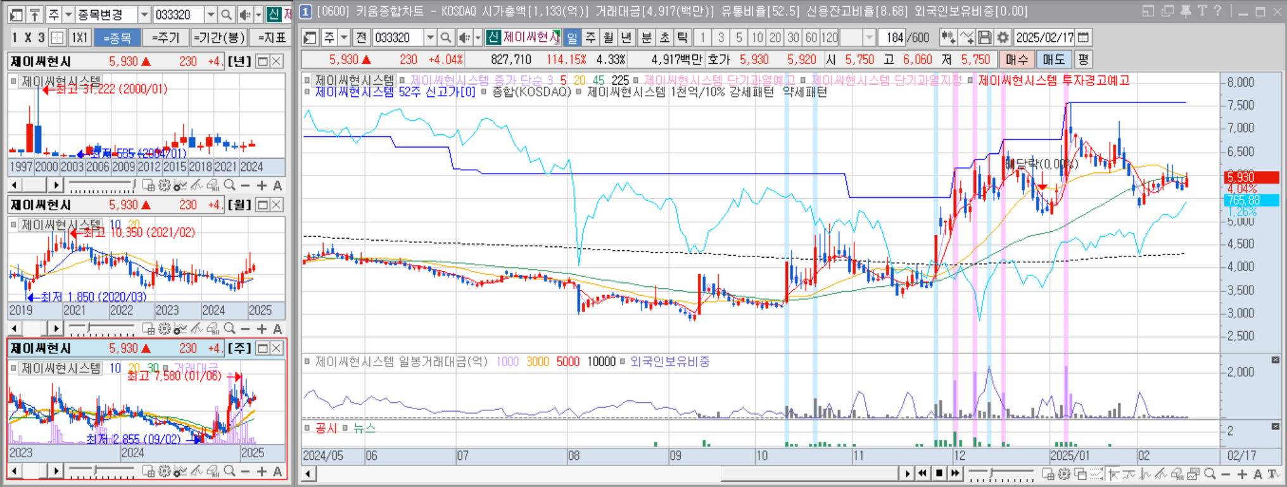Click the zoom slider under weekly chart
The height and width of the screenshot is (487, 1287).
pyautogui.click(x=95, y=471)
